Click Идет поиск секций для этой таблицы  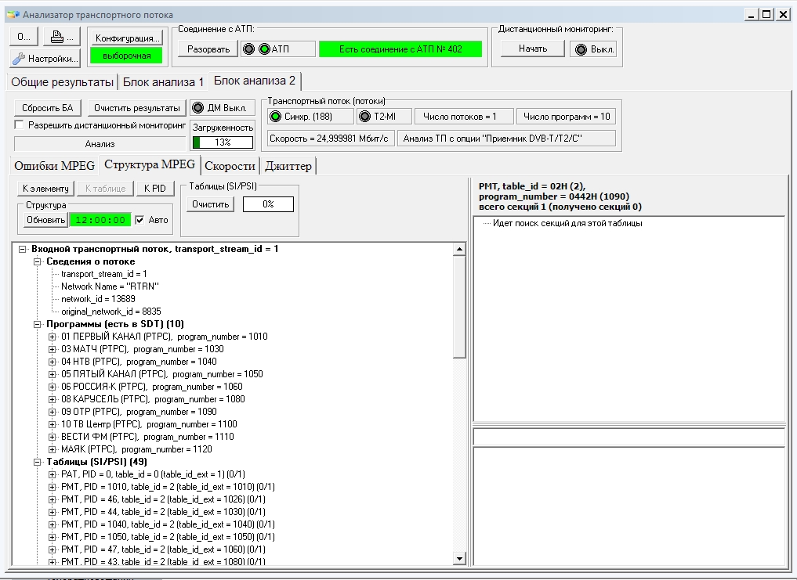pyautogui.click(x=567, y=223)
